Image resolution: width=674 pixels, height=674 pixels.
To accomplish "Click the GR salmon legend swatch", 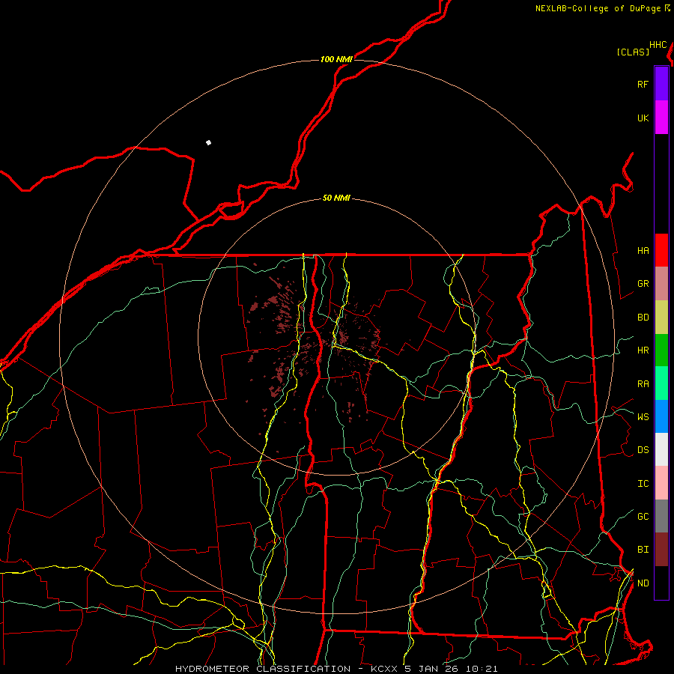I will point(661,284).
